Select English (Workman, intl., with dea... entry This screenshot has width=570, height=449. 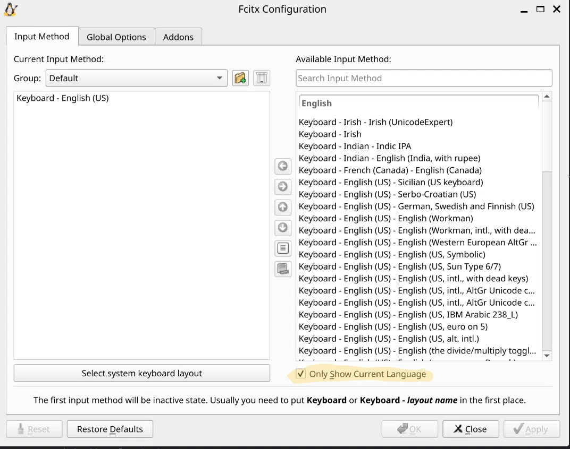[419, 230]
